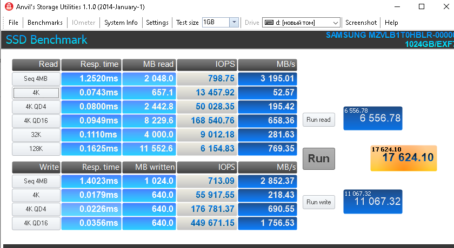Image resolution: width=454 pixels, height=248 pixels.
Task: Run the write 4K QD4 test
Action: click(x=36, y=209)
